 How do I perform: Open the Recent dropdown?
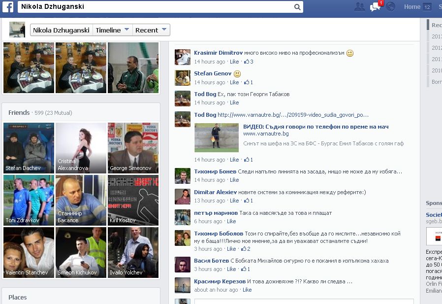pyautogui.click(x=151, y=30)
